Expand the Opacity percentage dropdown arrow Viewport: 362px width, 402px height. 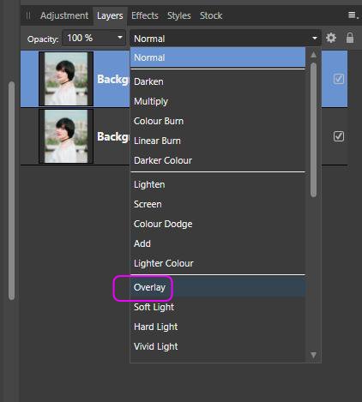(x=120, y=38)
